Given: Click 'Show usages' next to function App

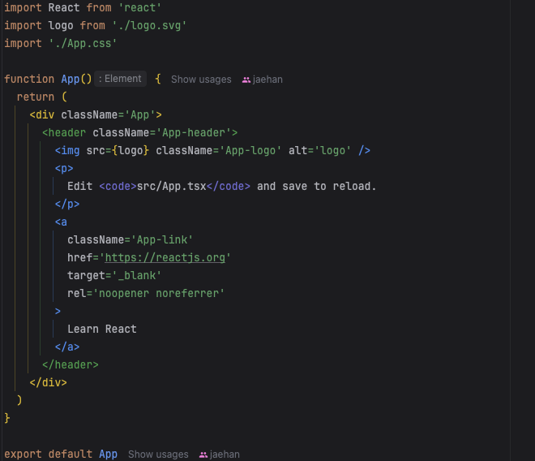Looking at the screenshot, I should click(x=201, y=80).
